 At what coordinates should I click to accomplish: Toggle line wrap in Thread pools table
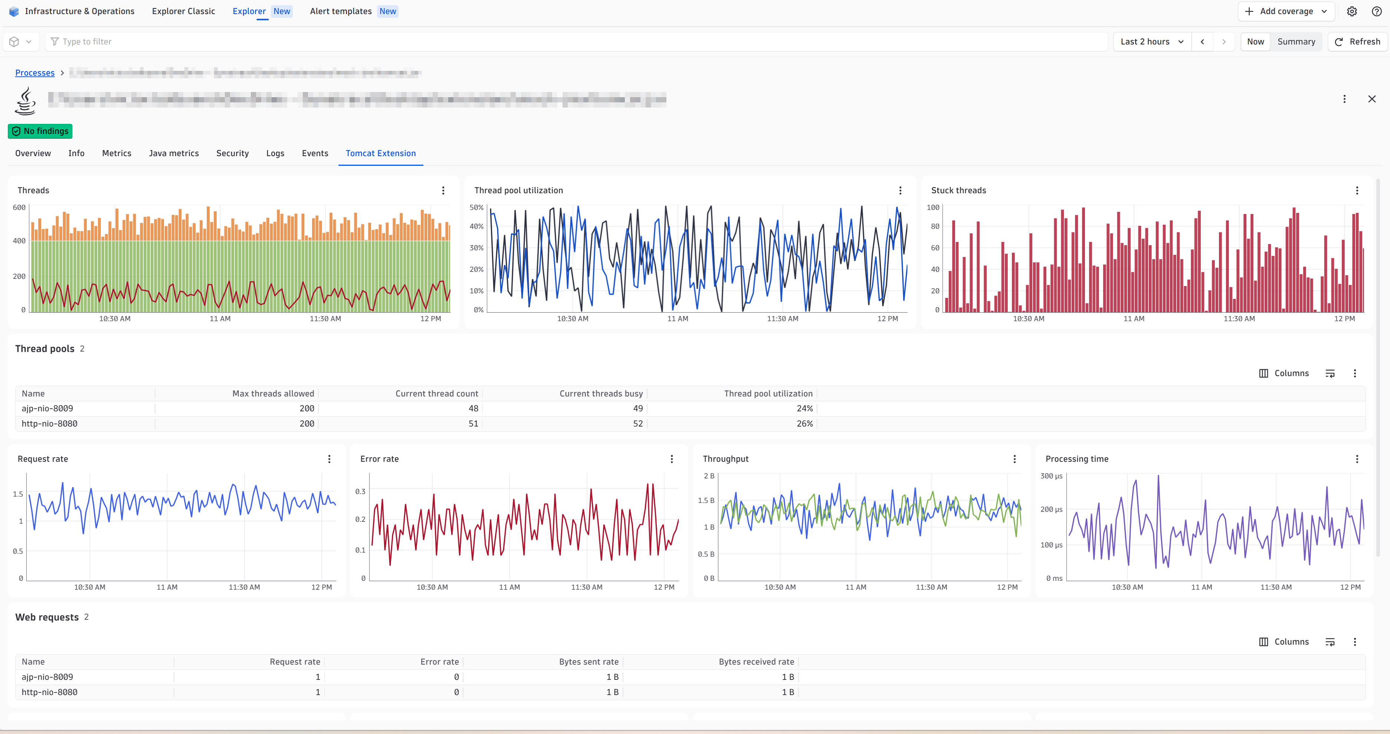(1330, 373)
